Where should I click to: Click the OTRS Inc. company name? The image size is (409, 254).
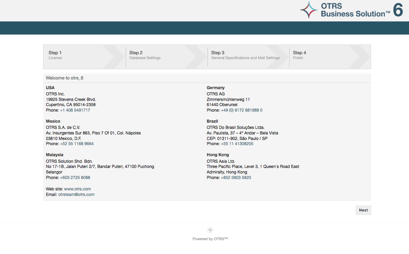pos(55,94)
